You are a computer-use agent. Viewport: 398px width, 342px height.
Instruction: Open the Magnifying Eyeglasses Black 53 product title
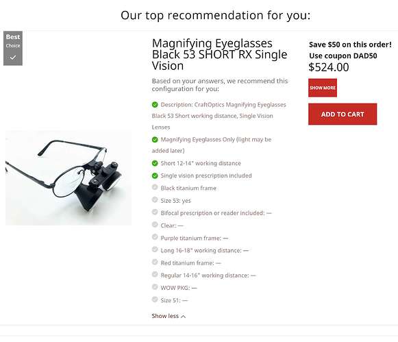tap(220, 54)
